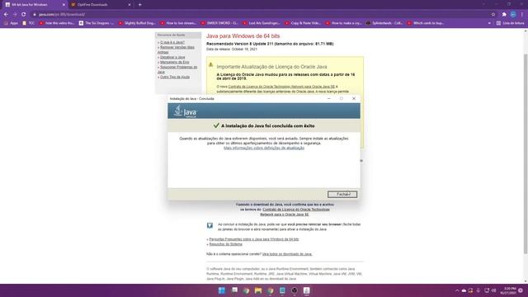Open the Which cards to buy bookmark
The width and height of the screenshot is (528, 297).
(x=426, y=23)
